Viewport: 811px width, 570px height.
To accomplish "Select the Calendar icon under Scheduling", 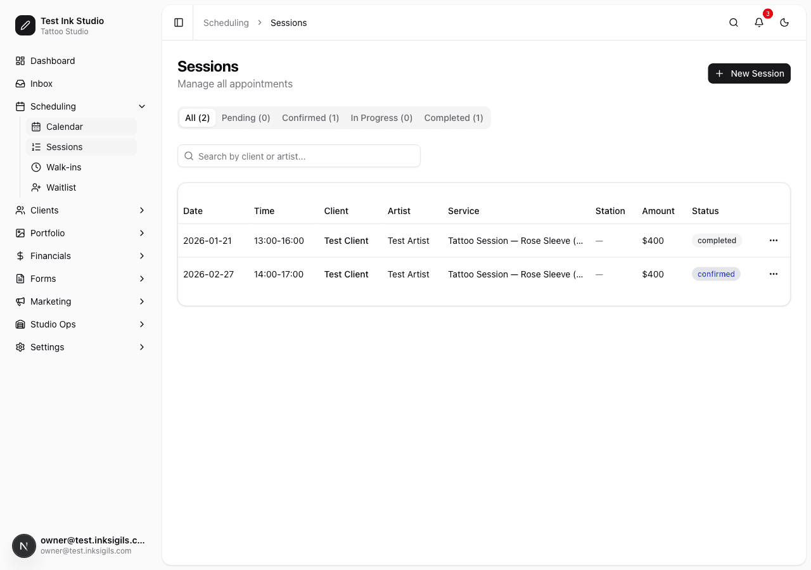I will (x=36, y=127).
